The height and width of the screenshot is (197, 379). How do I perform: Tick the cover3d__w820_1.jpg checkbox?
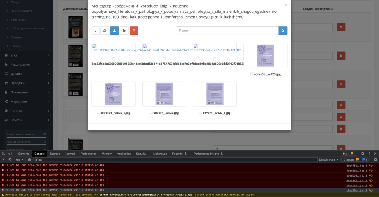[x=99, y=113]
